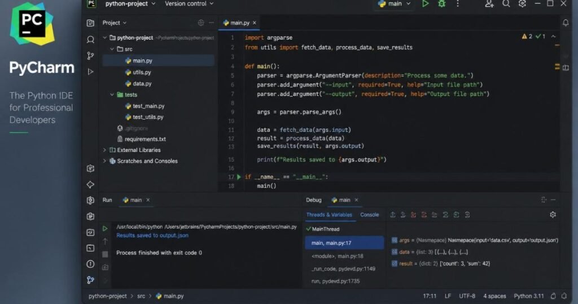Viewport: 578px width, 304px height.
Task: Click the run triangle icon in left sidebar
Action: click(90, 72)
